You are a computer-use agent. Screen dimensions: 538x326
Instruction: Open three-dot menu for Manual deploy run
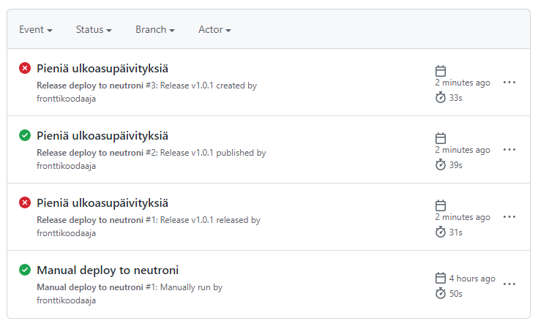pos(509,284)
